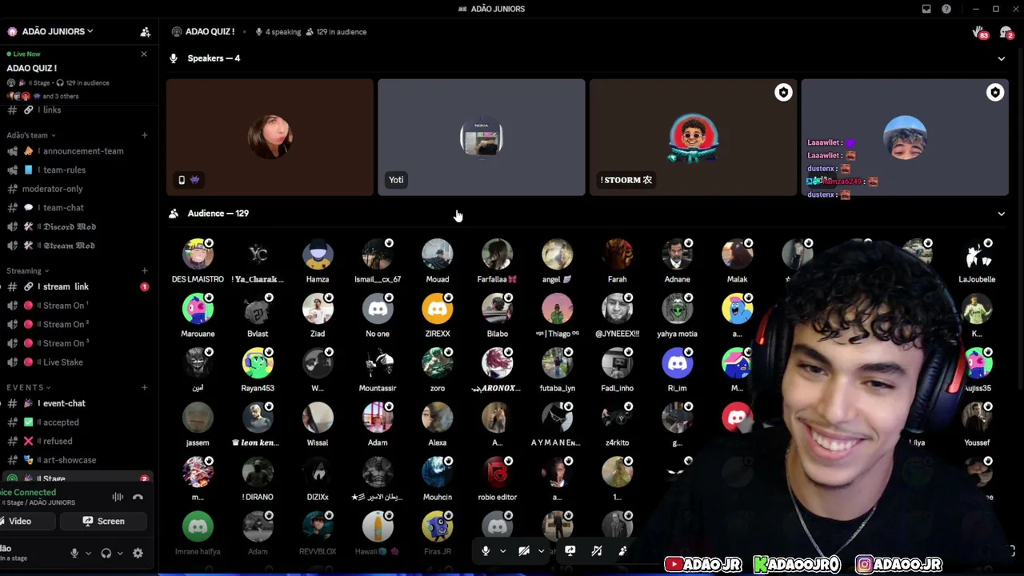Image resolution: width=1024 pixels, height=576 pixels.
Task: Collapse the Audience section
Action: (x=1001, y=214)
